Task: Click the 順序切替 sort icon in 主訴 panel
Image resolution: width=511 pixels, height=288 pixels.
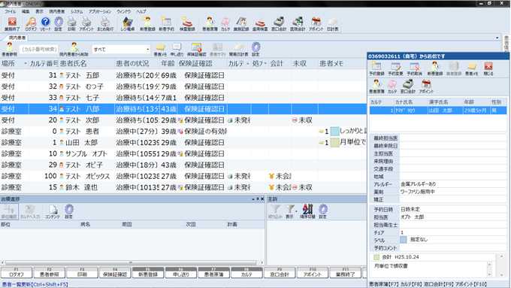Action: 307,211
